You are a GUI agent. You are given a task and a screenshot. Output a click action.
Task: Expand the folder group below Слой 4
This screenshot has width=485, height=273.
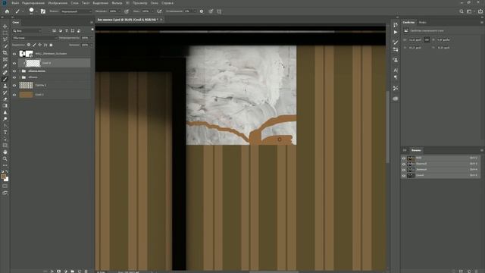[x=20, y=71]
